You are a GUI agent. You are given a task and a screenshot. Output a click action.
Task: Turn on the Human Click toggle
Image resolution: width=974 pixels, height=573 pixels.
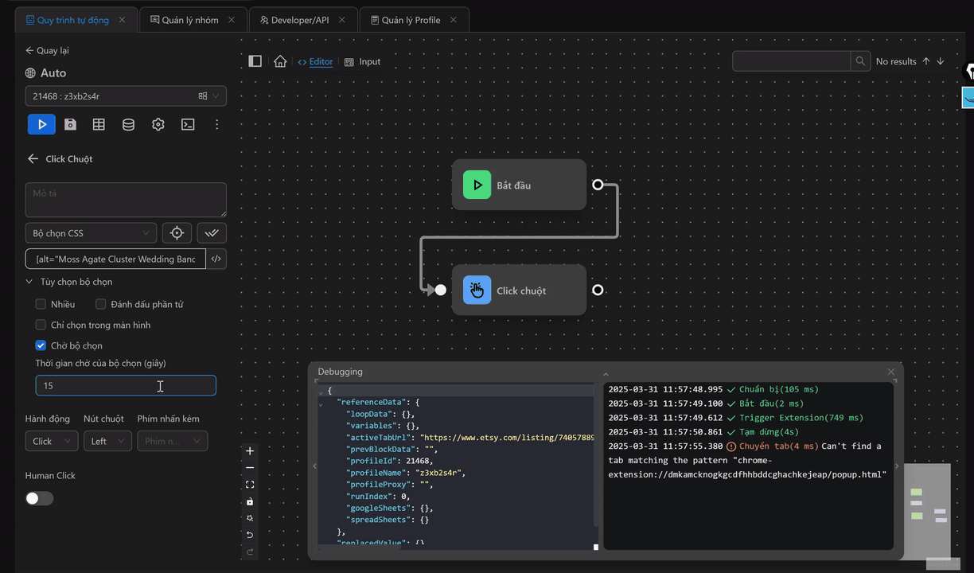click(x=39, y=498)
